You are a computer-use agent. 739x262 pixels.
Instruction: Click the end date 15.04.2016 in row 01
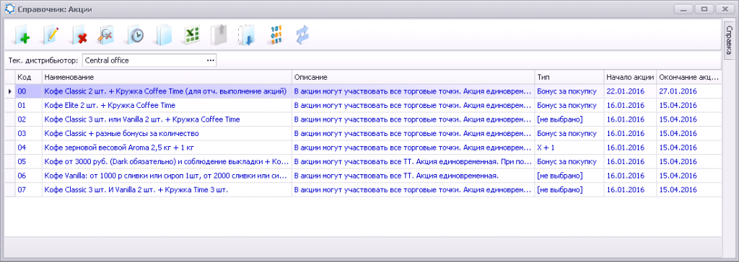pos(689,105)
